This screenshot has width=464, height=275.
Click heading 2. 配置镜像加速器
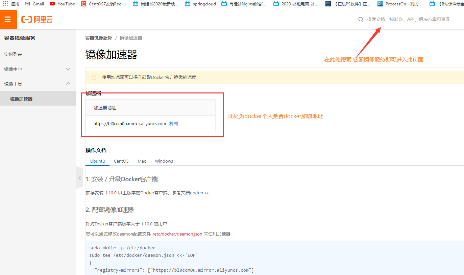[x=110, y=210]
